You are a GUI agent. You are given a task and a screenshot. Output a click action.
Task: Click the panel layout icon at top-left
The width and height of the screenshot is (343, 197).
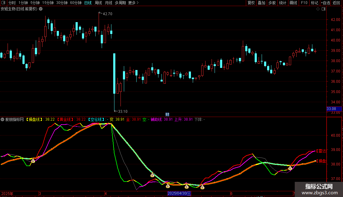(3, 3)
